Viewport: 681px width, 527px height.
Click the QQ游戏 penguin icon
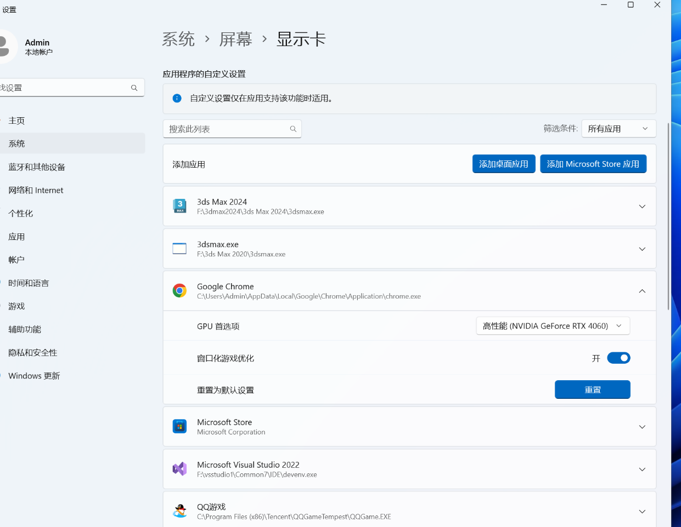click(179, 511)
